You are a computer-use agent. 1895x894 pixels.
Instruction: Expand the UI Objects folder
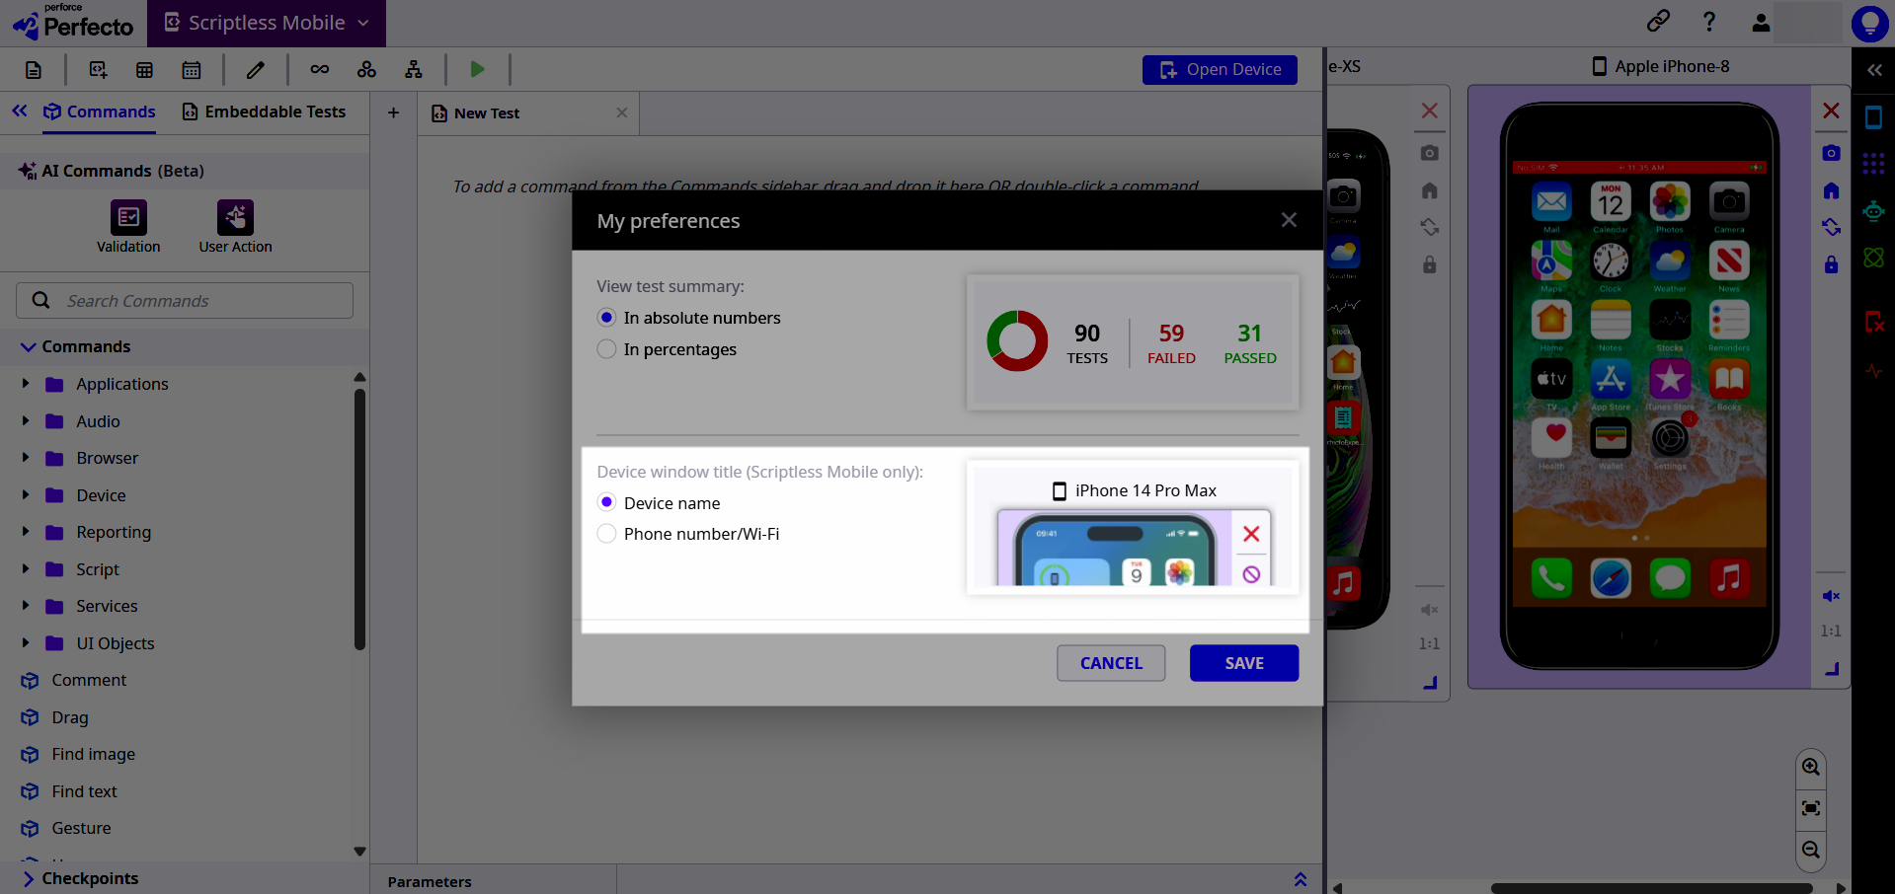26,642
